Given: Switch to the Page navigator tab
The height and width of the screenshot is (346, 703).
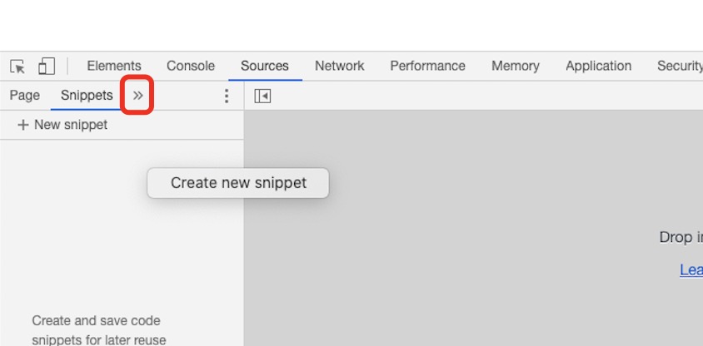Looking at the screenshot, I should [25, 96].
